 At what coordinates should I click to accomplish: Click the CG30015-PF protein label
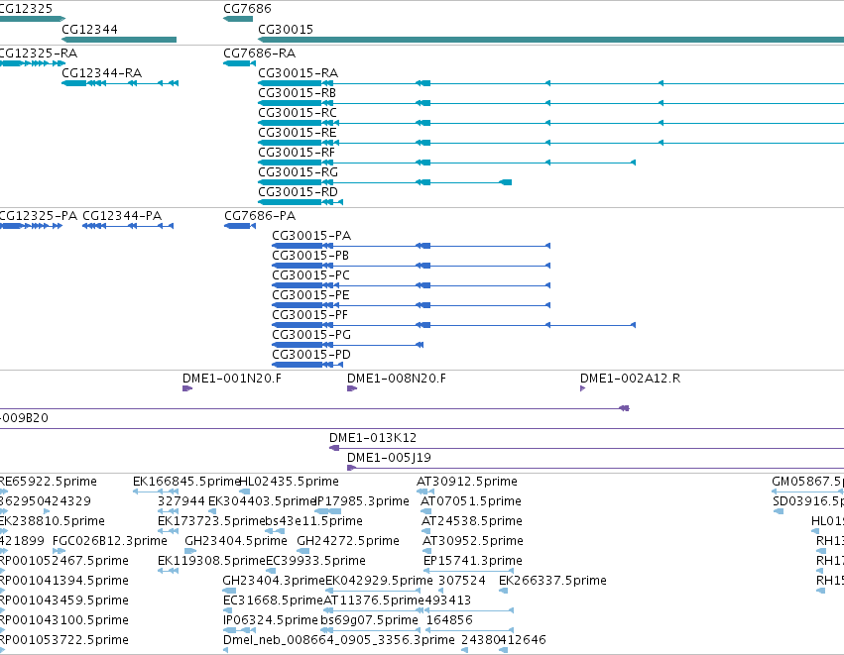[x=310, y=314]
